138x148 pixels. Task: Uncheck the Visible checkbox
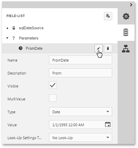click(x=53, y=85)
